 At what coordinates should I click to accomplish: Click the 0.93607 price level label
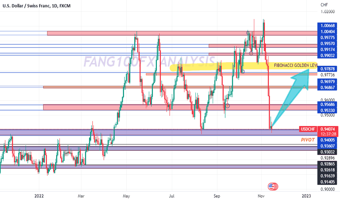tap(328, 146)
